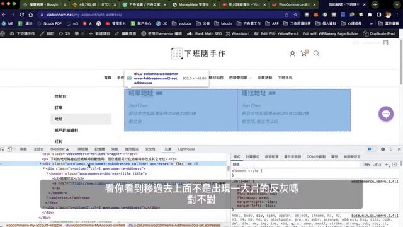Collapse the u-columns woocommerce-Addresses div node
403x227 pixels.
[x=40, y=164]
